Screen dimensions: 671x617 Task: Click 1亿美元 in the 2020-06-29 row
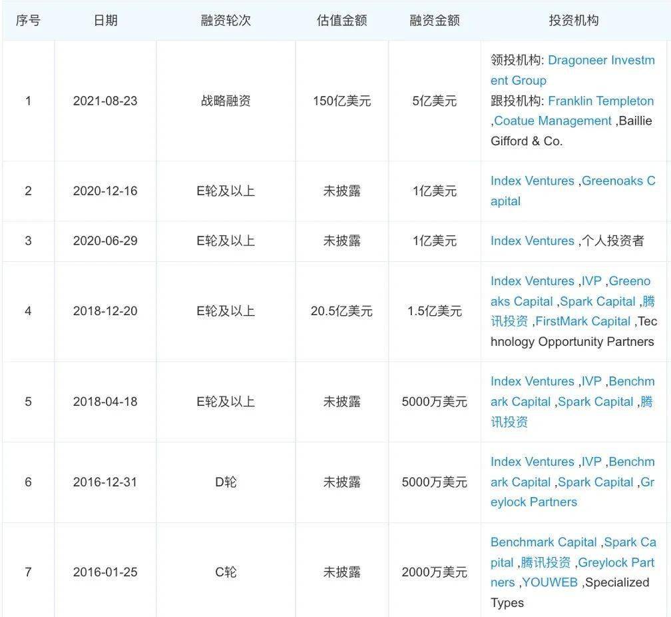[x=434, y=241]
